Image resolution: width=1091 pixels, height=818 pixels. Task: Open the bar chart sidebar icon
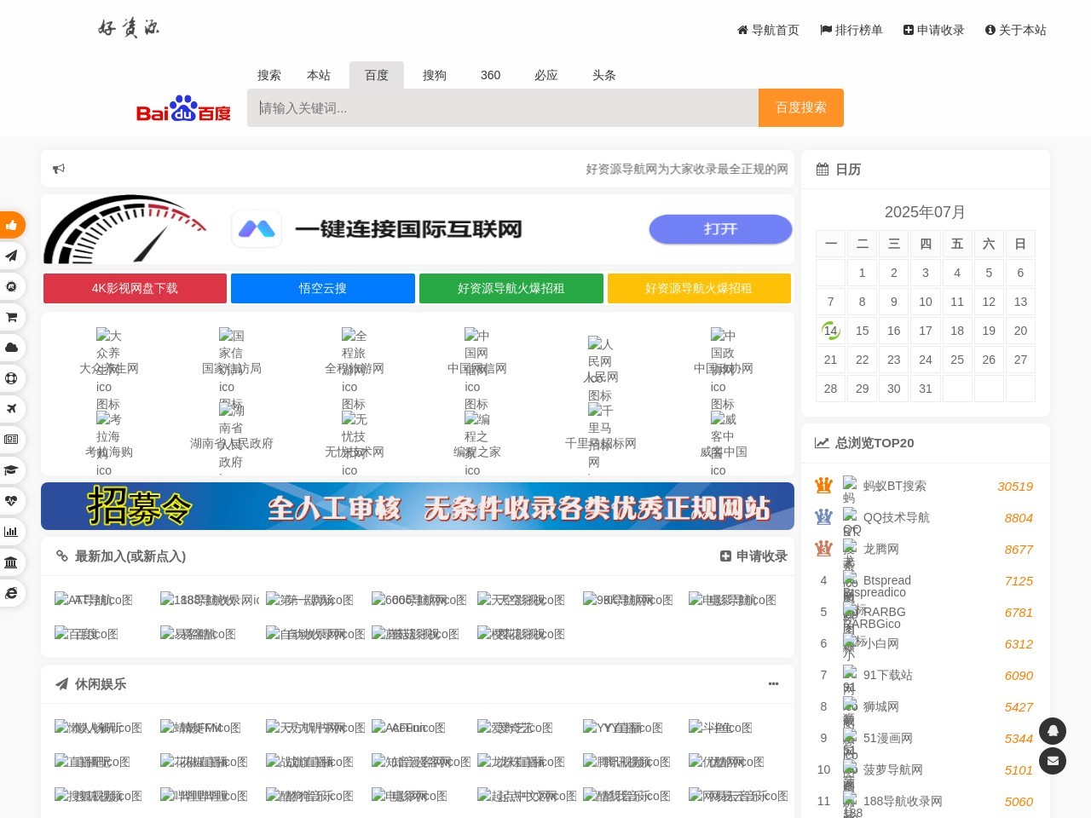tap(12, 532)
